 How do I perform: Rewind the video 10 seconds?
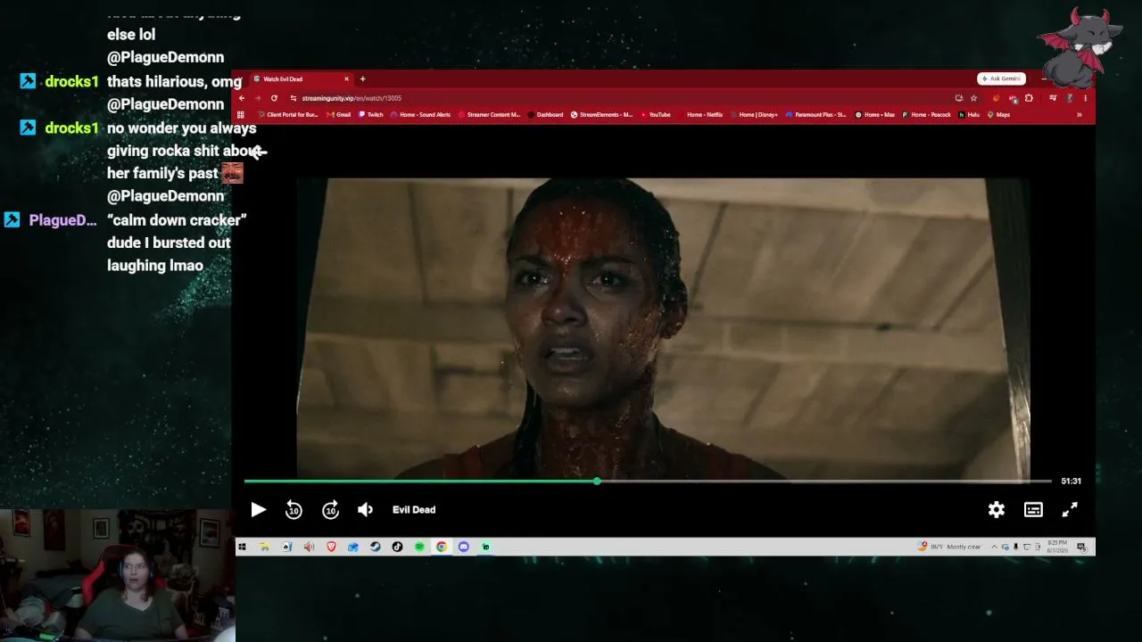pos(294,510)
